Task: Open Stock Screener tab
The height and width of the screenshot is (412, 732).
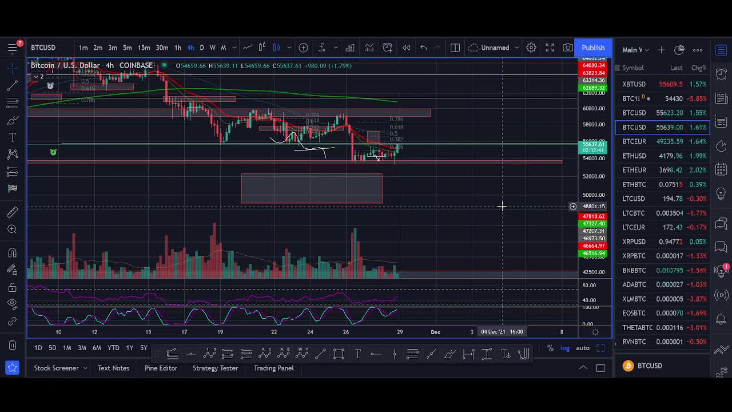Action: (x=56, y=368)
